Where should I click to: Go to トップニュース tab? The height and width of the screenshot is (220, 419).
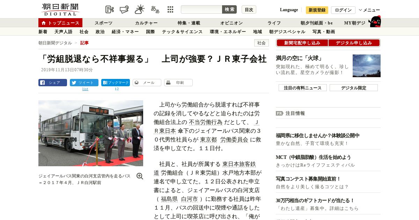(60, 23)
